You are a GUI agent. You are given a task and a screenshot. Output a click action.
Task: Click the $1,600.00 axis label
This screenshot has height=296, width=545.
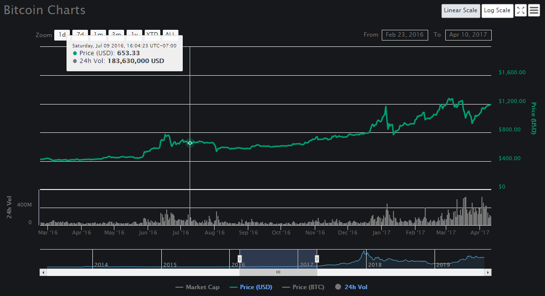[x=512, y=72]
